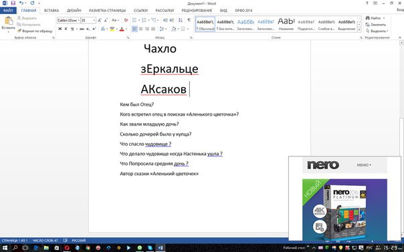Click the Paste (Вставить) clipboard icon
This screenshot has height=252, width=404.
(x=9, y=21)
